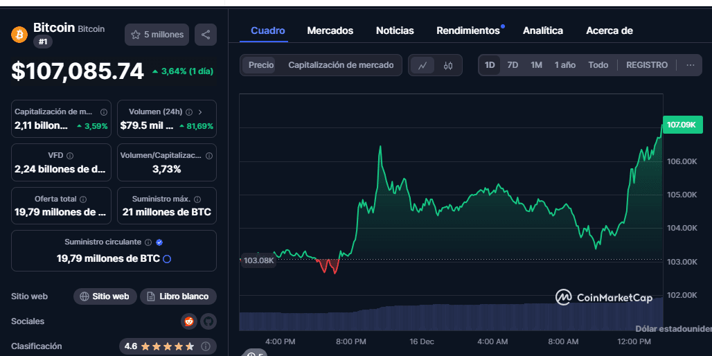Click the 21 millones de BTC value

(x=167, y=212)
